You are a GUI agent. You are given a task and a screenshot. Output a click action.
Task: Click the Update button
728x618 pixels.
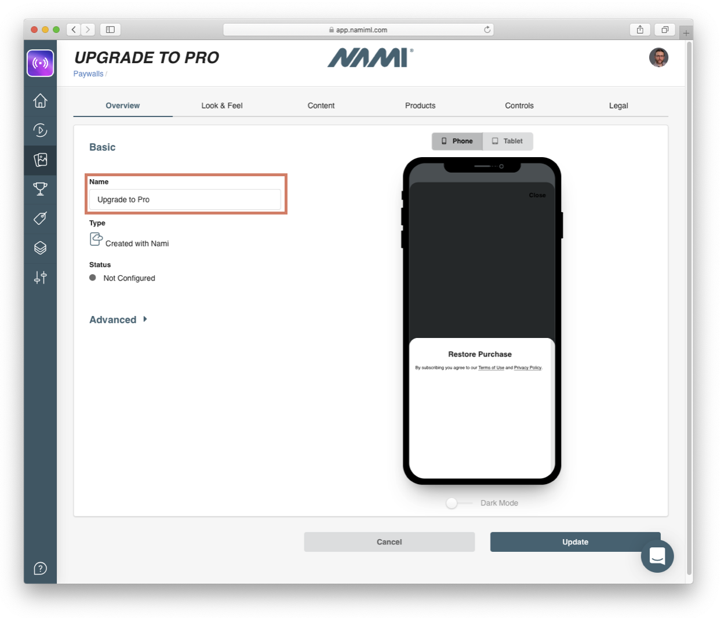pyautogui.click(x=575, y=542)
